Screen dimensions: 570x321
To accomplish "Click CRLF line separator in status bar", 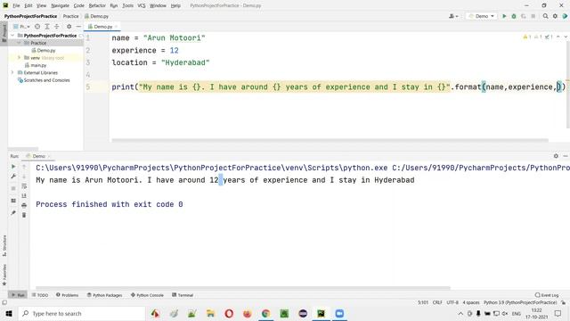I will [437, 302].
